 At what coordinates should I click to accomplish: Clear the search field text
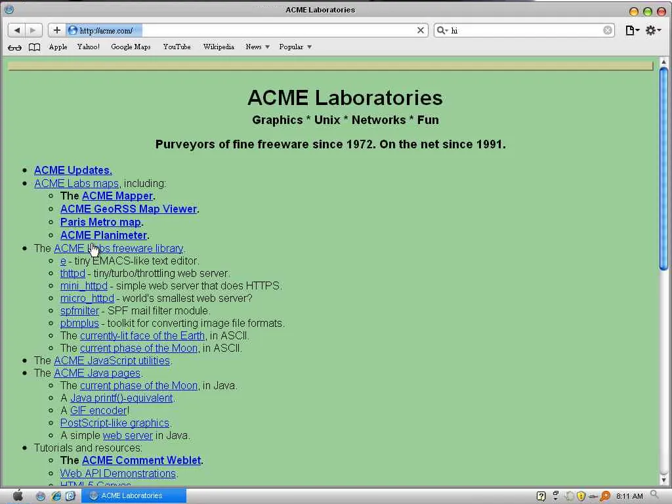pyautogui.click(x=607, y=30)
